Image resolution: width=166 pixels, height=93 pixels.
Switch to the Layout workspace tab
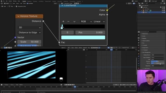point(24,1)
